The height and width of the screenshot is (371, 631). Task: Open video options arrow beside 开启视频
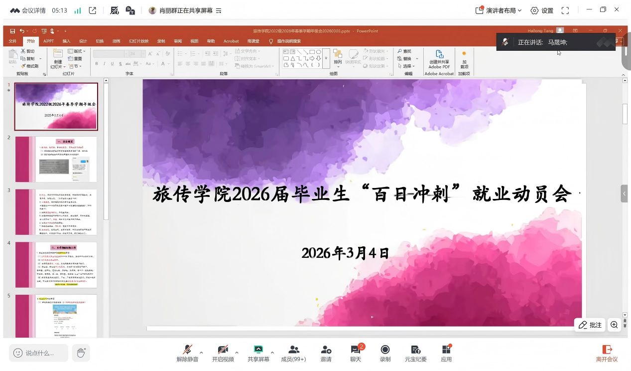click(x=237, y=352)
